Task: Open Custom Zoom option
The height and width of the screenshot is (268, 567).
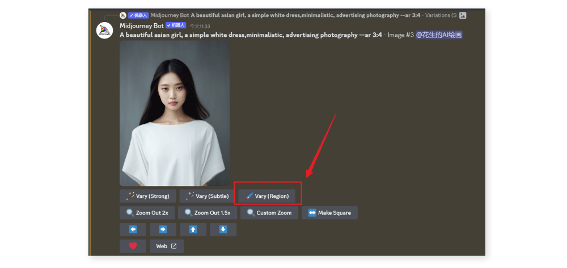Action: (269, 213)
